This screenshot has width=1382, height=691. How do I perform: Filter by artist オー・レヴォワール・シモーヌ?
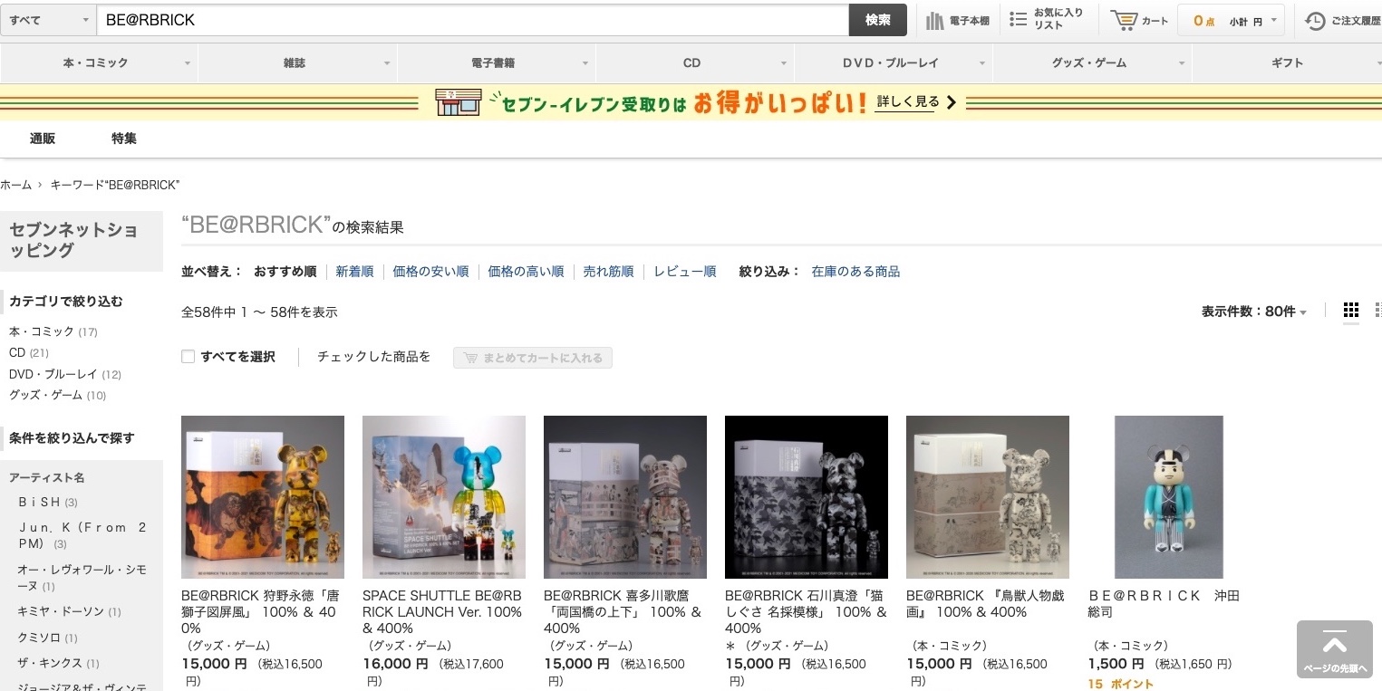pos(82,578)
